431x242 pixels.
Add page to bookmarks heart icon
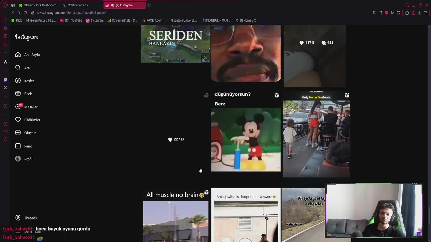click(x=398, y=13)
